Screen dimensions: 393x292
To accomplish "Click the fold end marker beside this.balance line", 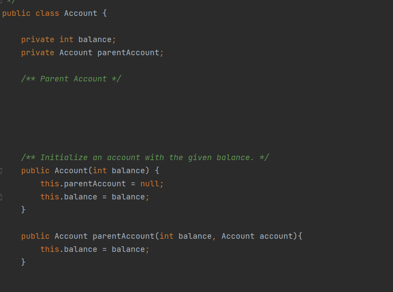I will 1,197.
